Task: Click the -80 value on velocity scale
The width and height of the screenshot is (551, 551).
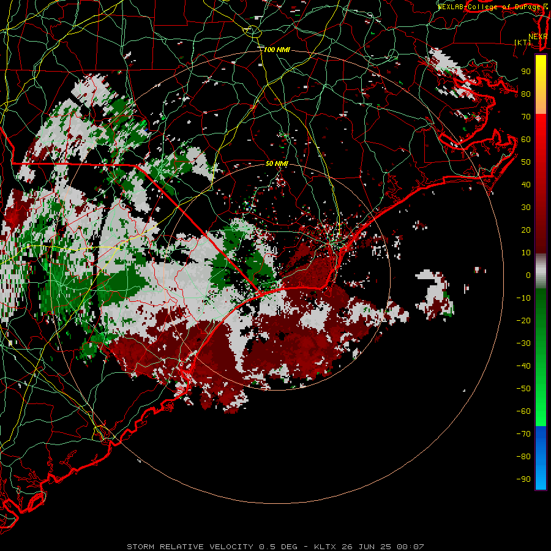Action: (523, 457)
